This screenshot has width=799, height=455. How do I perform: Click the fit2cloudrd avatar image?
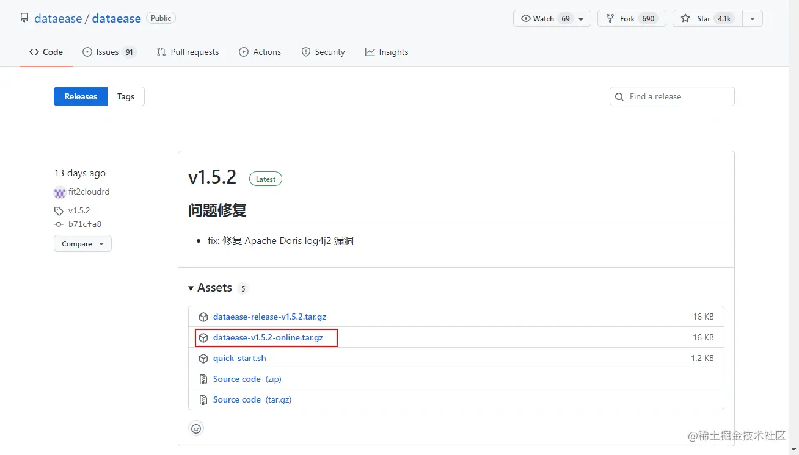coord(60,192)
